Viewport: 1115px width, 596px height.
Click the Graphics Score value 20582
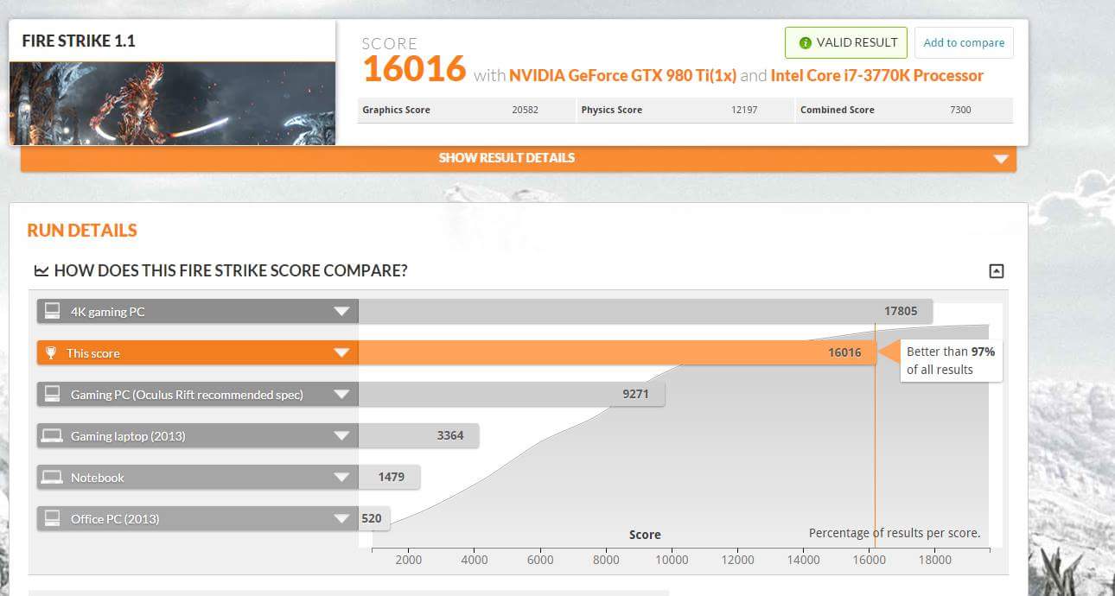[x=525, y=110]
